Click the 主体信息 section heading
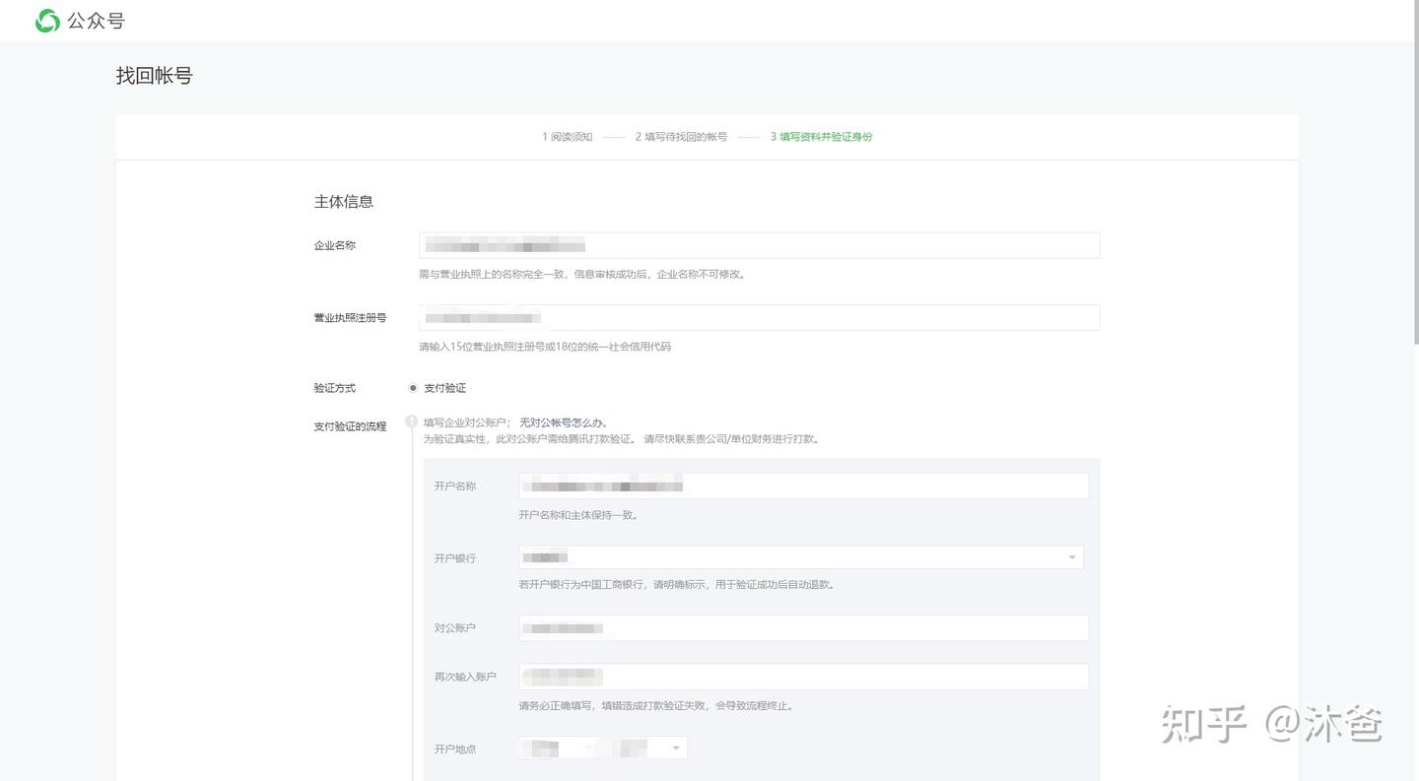The width and height of the screenshot is (1419, 781). [x=344, y=202]
